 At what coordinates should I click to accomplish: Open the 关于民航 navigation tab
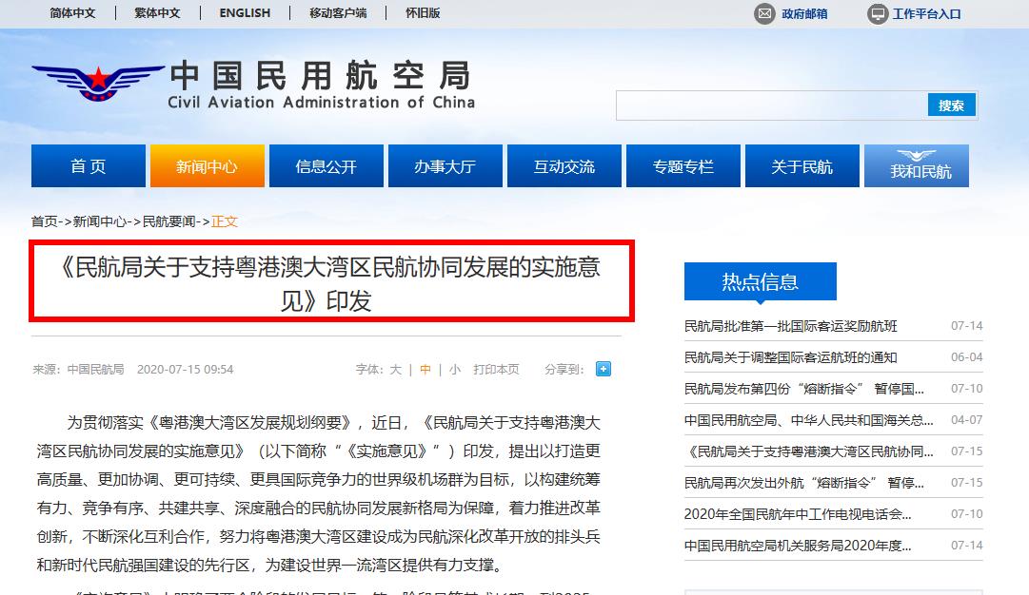tap(801, 165)
